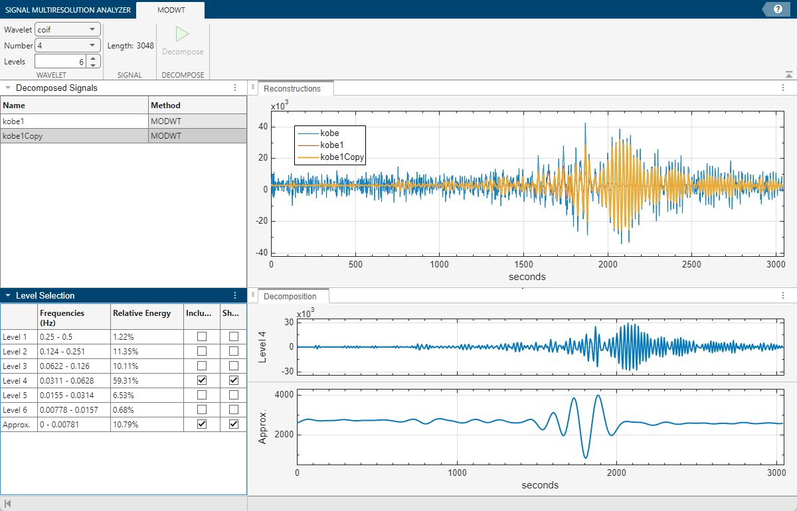
Task: Enable the Include checkbox for Level 1
Action: coord(202,336)
